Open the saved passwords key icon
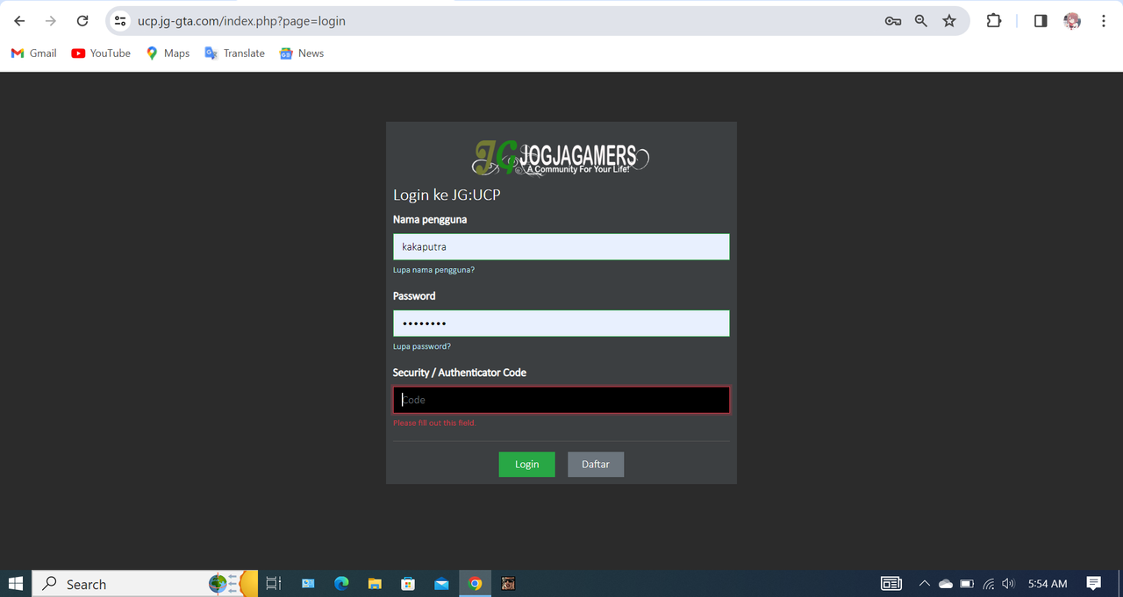 pyautogui.click(x=893, y=21)
